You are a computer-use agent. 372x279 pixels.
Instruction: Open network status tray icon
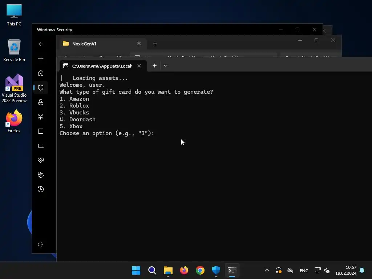[x=318, y=270]
